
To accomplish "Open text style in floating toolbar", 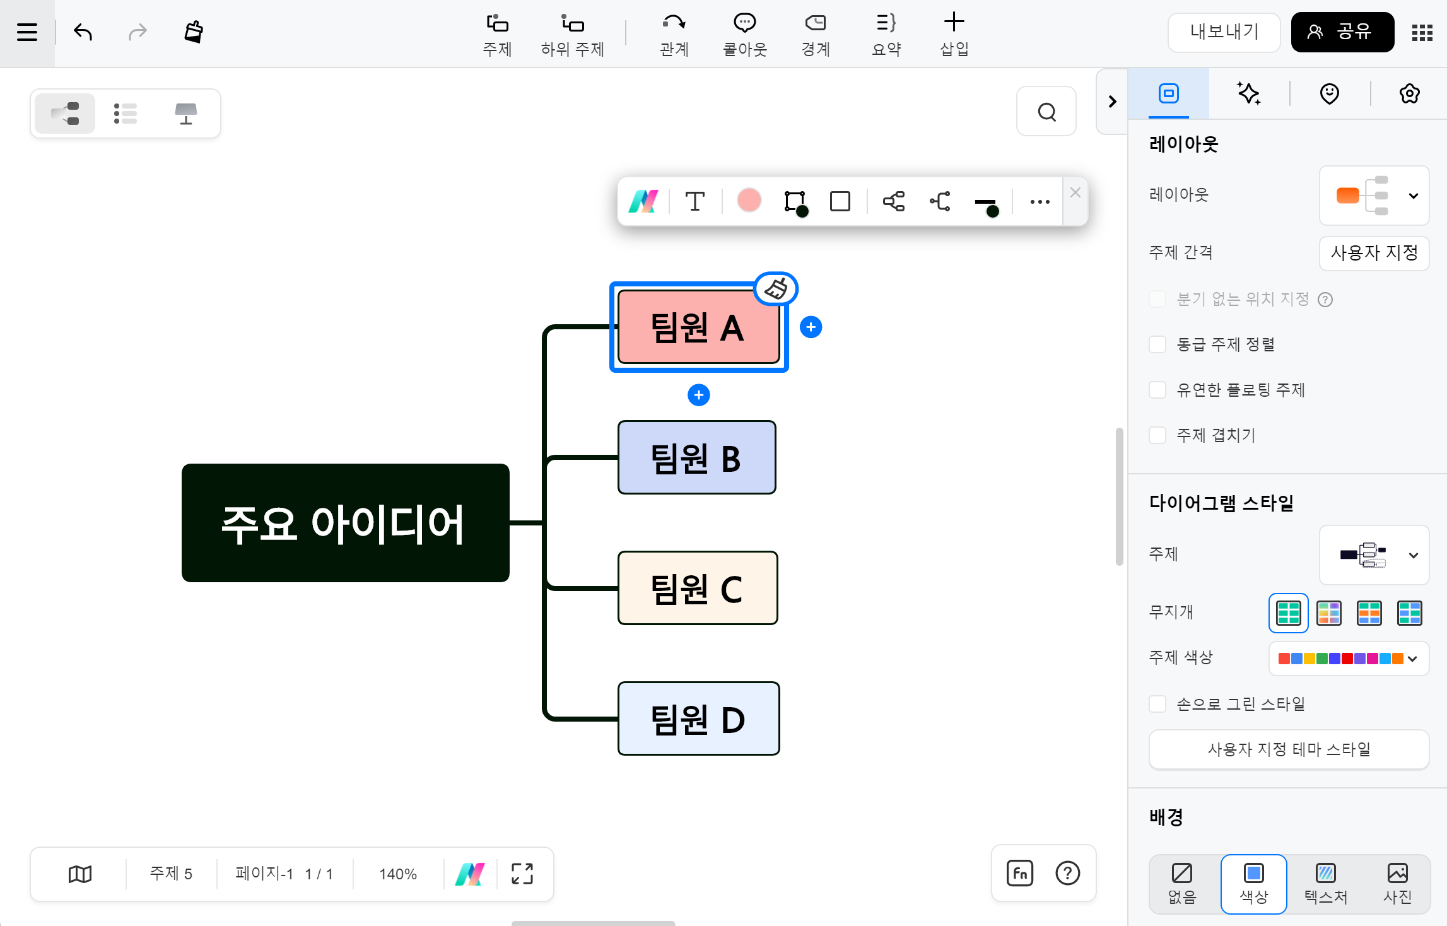I will (x=695, y=202).
